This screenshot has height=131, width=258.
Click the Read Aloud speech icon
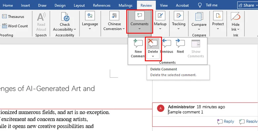(41, 17)
